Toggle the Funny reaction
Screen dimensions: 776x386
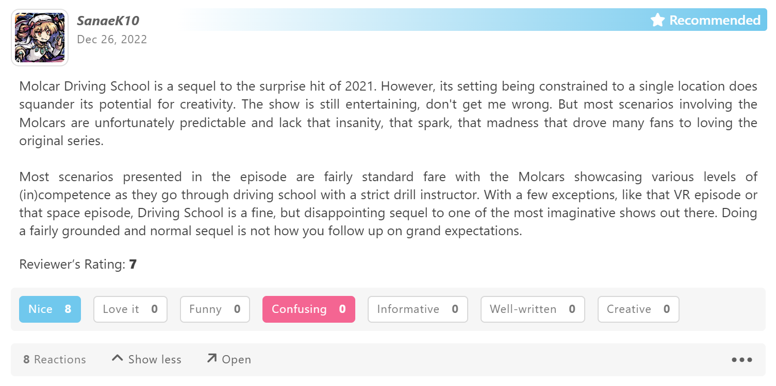pyautogui.click(x=214, y=309)
